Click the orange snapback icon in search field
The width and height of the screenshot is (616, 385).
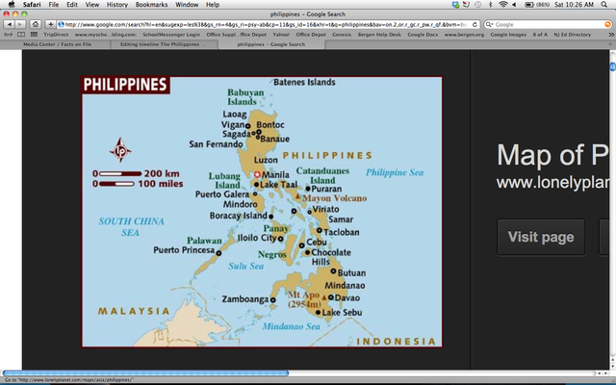point(607,24)
